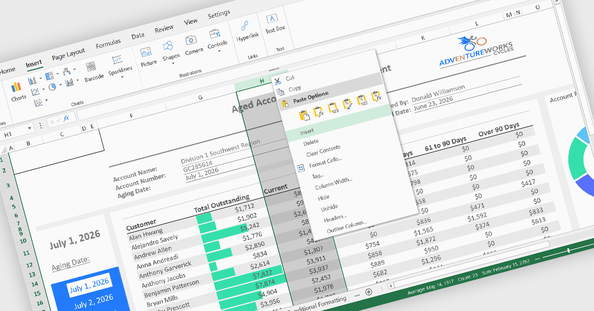The height and width of the screenshot is (311, 594).
Task: Insert a scatter chart from ribbon
Action: pos(38,103)
